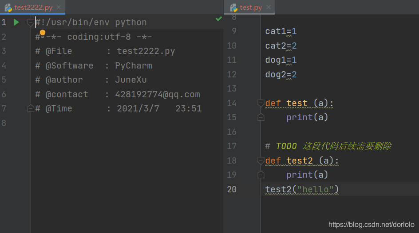Viewport: 419px width, 233px height.
Task: Close the test.py tab
Action: point(268,7)
